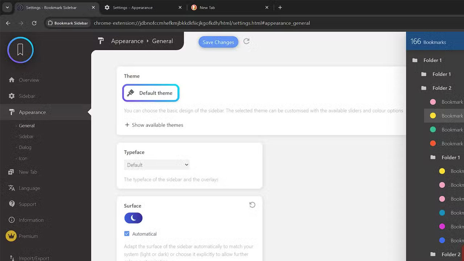Select the Default theme button
The height and width of the screenshot is (261, 464).
[151, 93]
